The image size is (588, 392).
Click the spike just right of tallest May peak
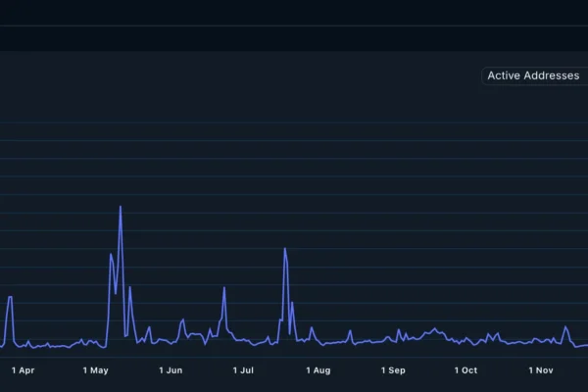pyautogui.click(x=129, y=287)
